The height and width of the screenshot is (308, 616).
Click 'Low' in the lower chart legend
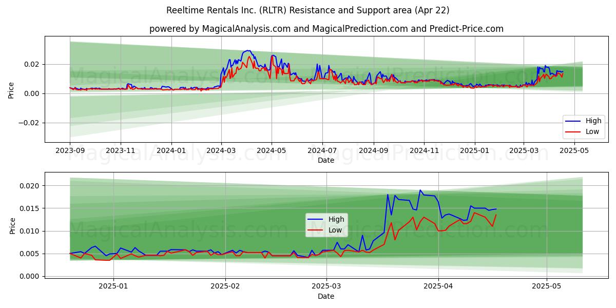coord(336,230)
